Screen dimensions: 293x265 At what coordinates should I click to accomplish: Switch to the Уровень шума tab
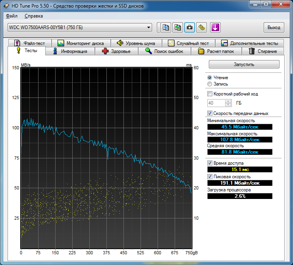pos(136,43)
